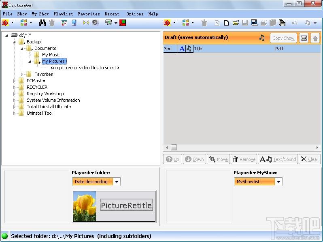
Task: Open the display settings dropdown arrow
Action: (116, 23)
